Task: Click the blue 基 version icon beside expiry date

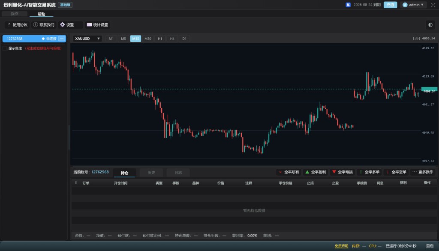Action: coord(348,5)
